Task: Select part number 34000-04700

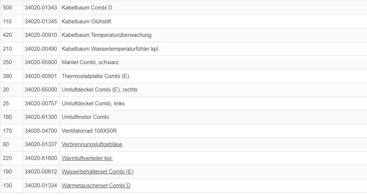Action: pyautogui.click(x=41, y=131)
